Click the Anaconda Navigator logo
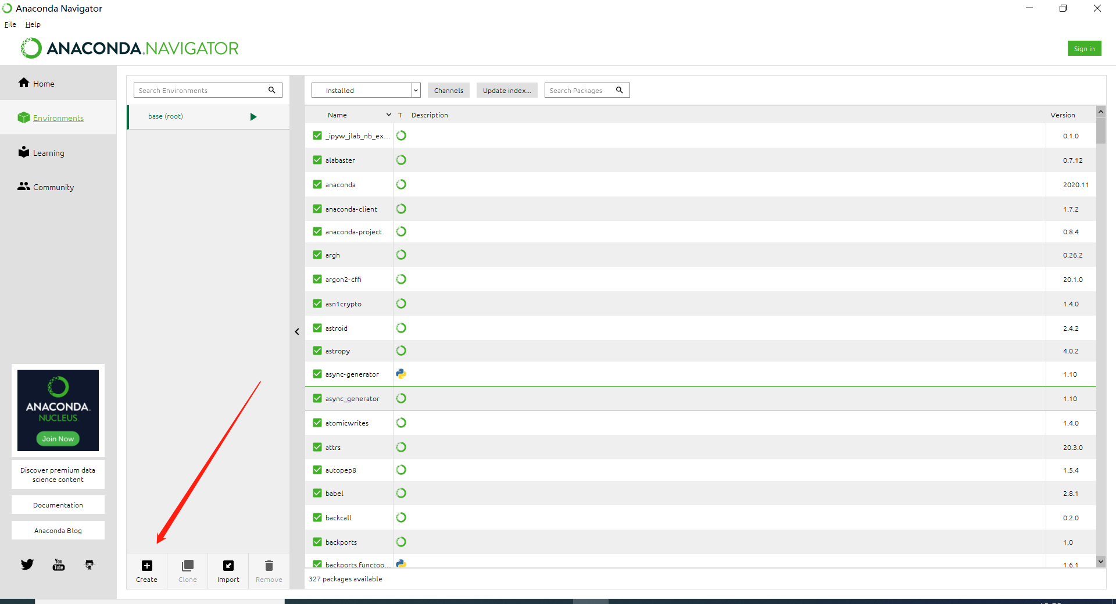 pyautogui.click(x=130, y=48)
